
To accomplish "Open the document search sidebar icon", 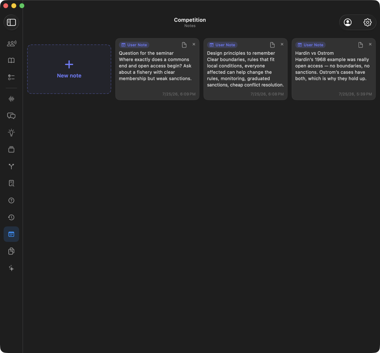I will [11, 184].
